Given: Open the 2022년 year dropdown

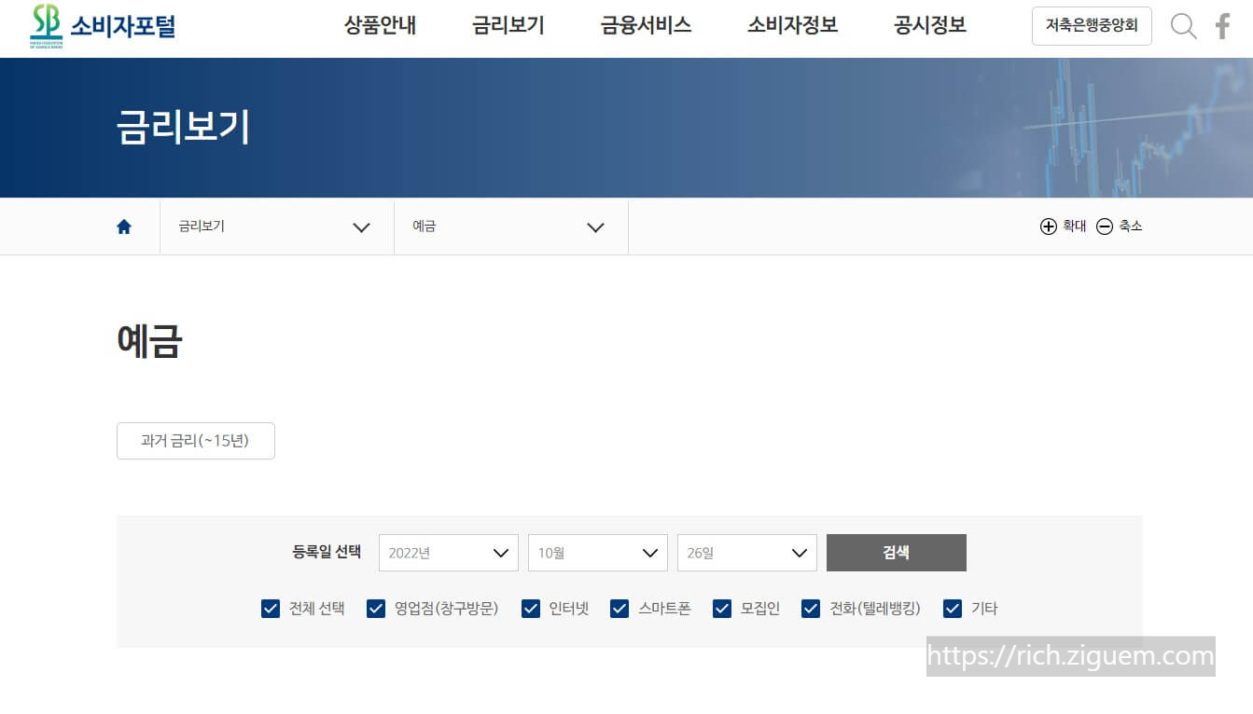Looking at the screenshot, I should [448, 552].
